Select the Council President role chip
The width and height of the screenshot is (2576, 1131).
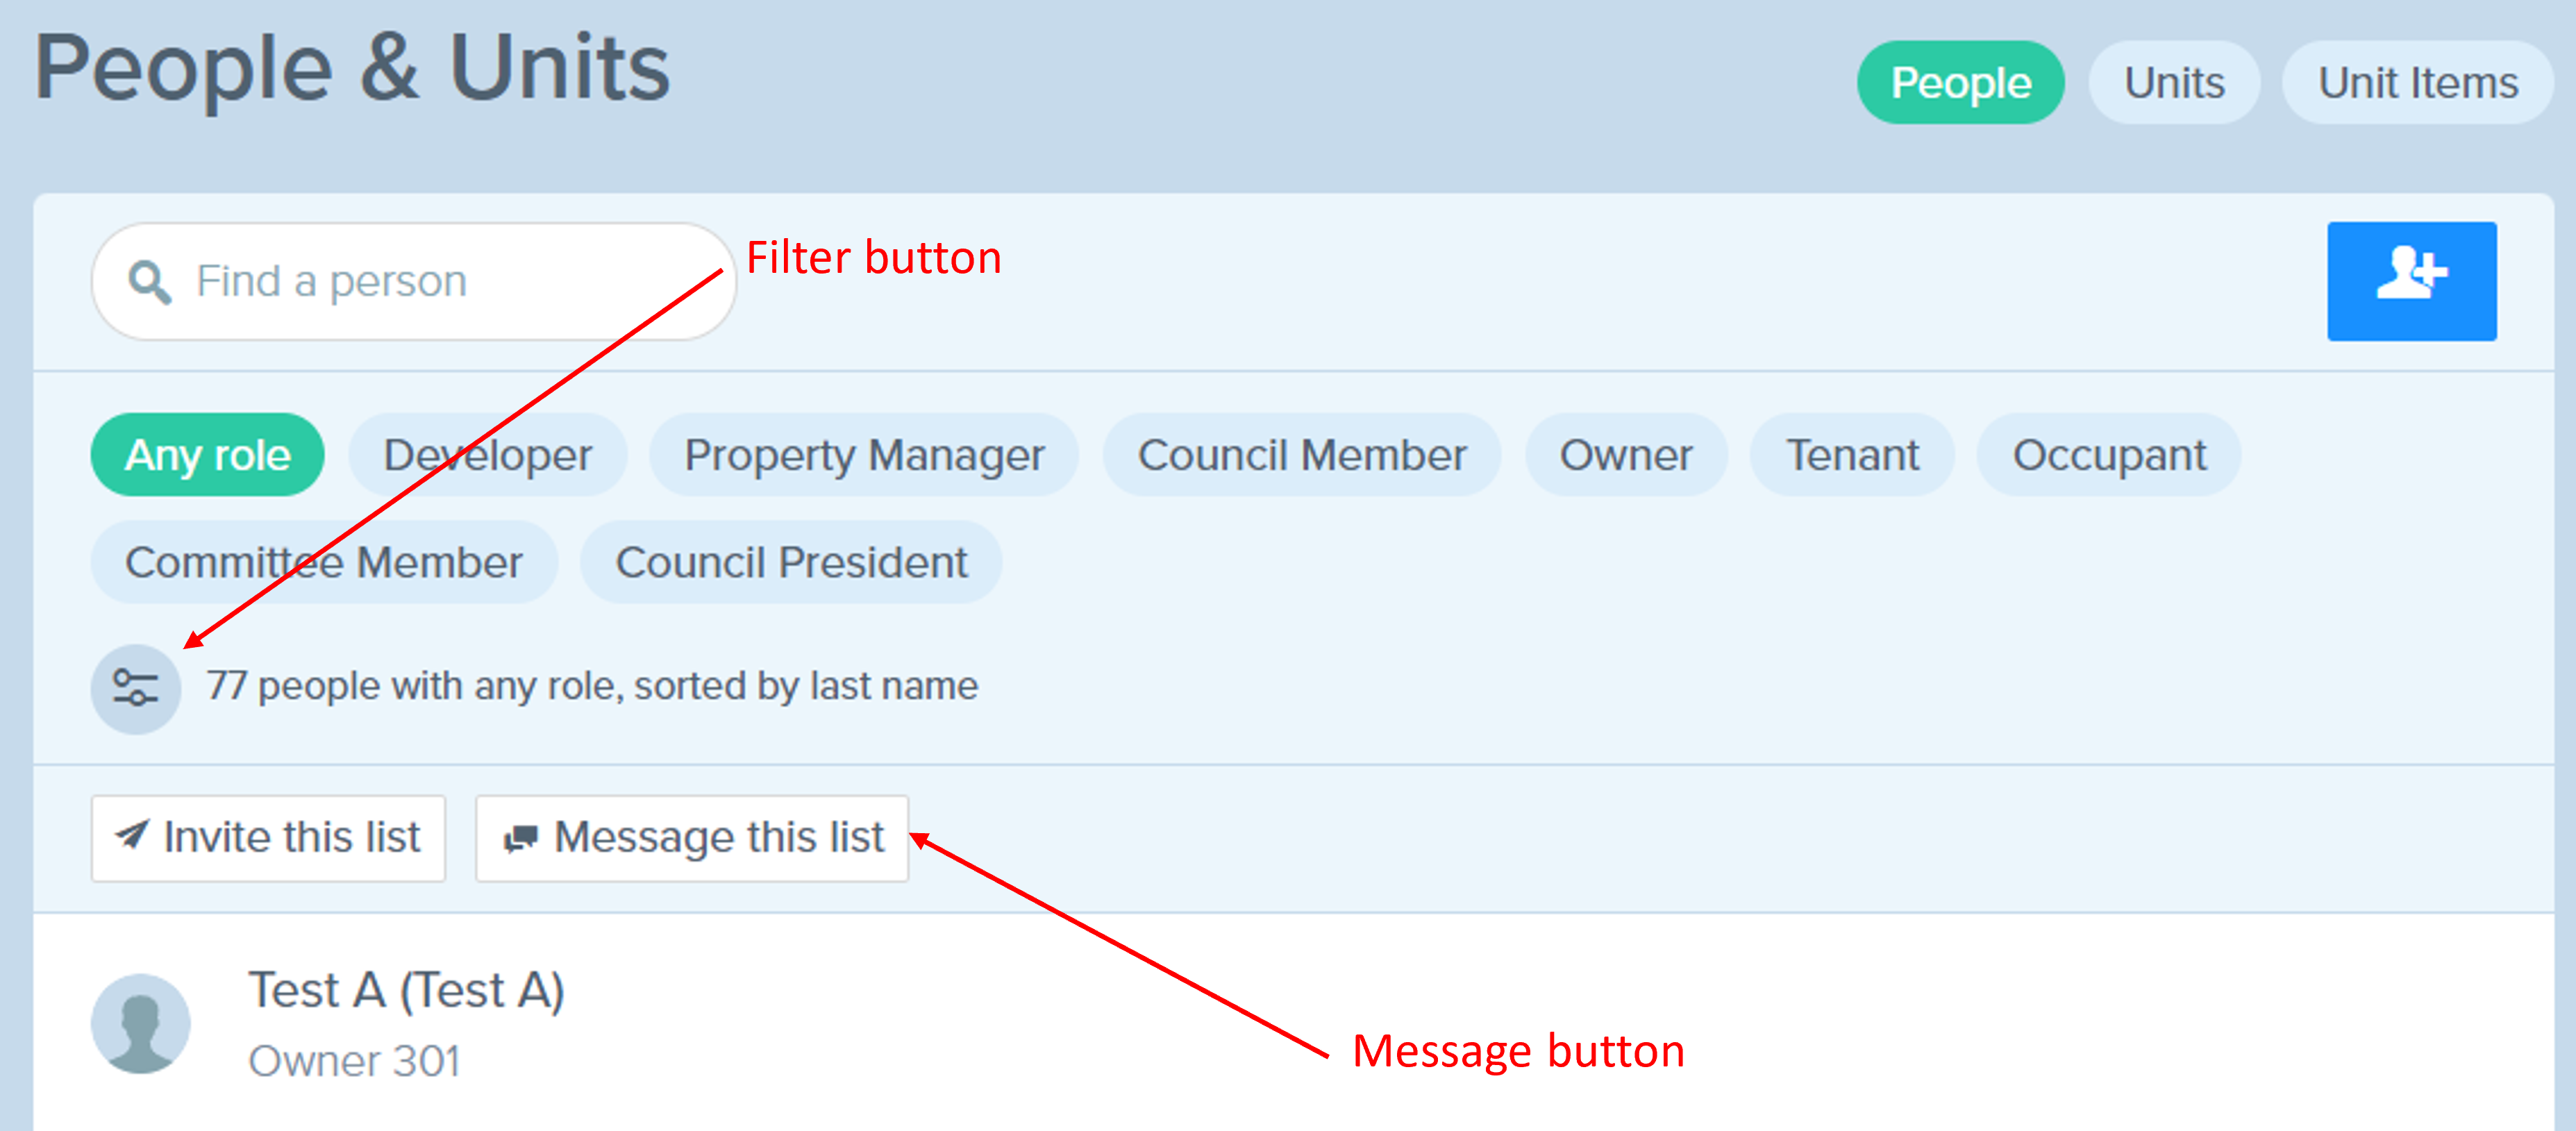791,562
